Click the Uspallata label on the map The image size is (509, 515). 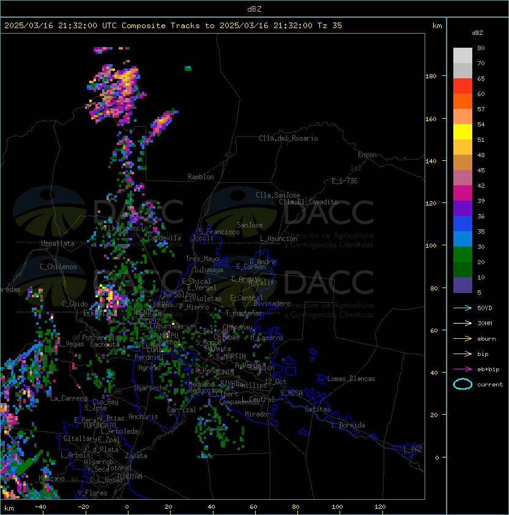pyautogui.click(x=58, y=243)
